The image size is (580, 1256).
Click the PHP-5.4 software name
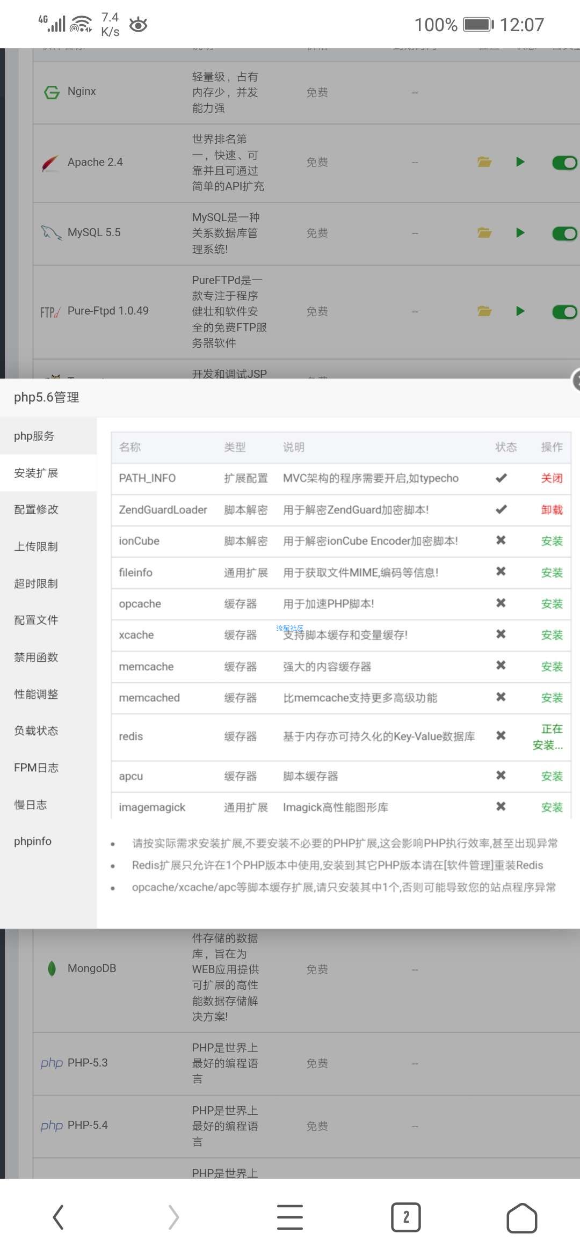88,1125
